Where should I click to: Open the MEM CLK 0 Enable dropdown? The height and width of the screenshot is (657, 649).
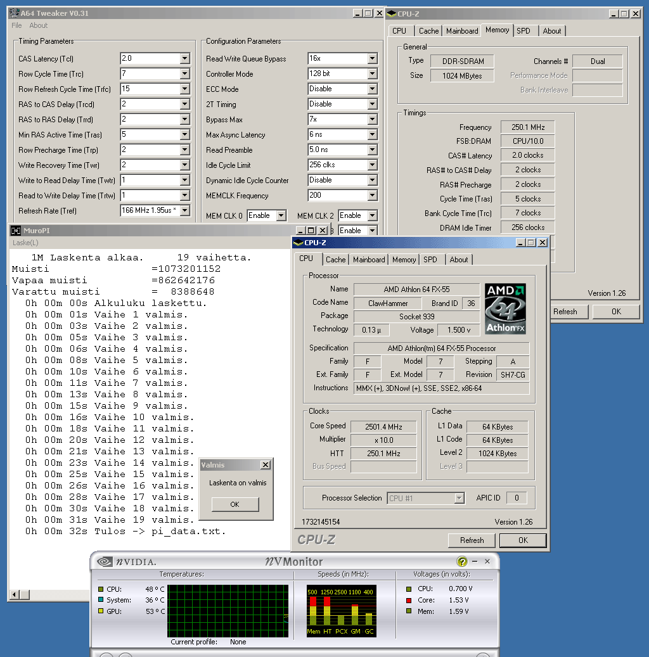click(x=281, y=216)
